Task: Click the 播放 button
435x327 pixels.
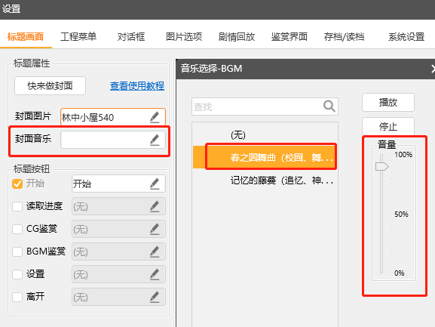Action: pos(388,103)
